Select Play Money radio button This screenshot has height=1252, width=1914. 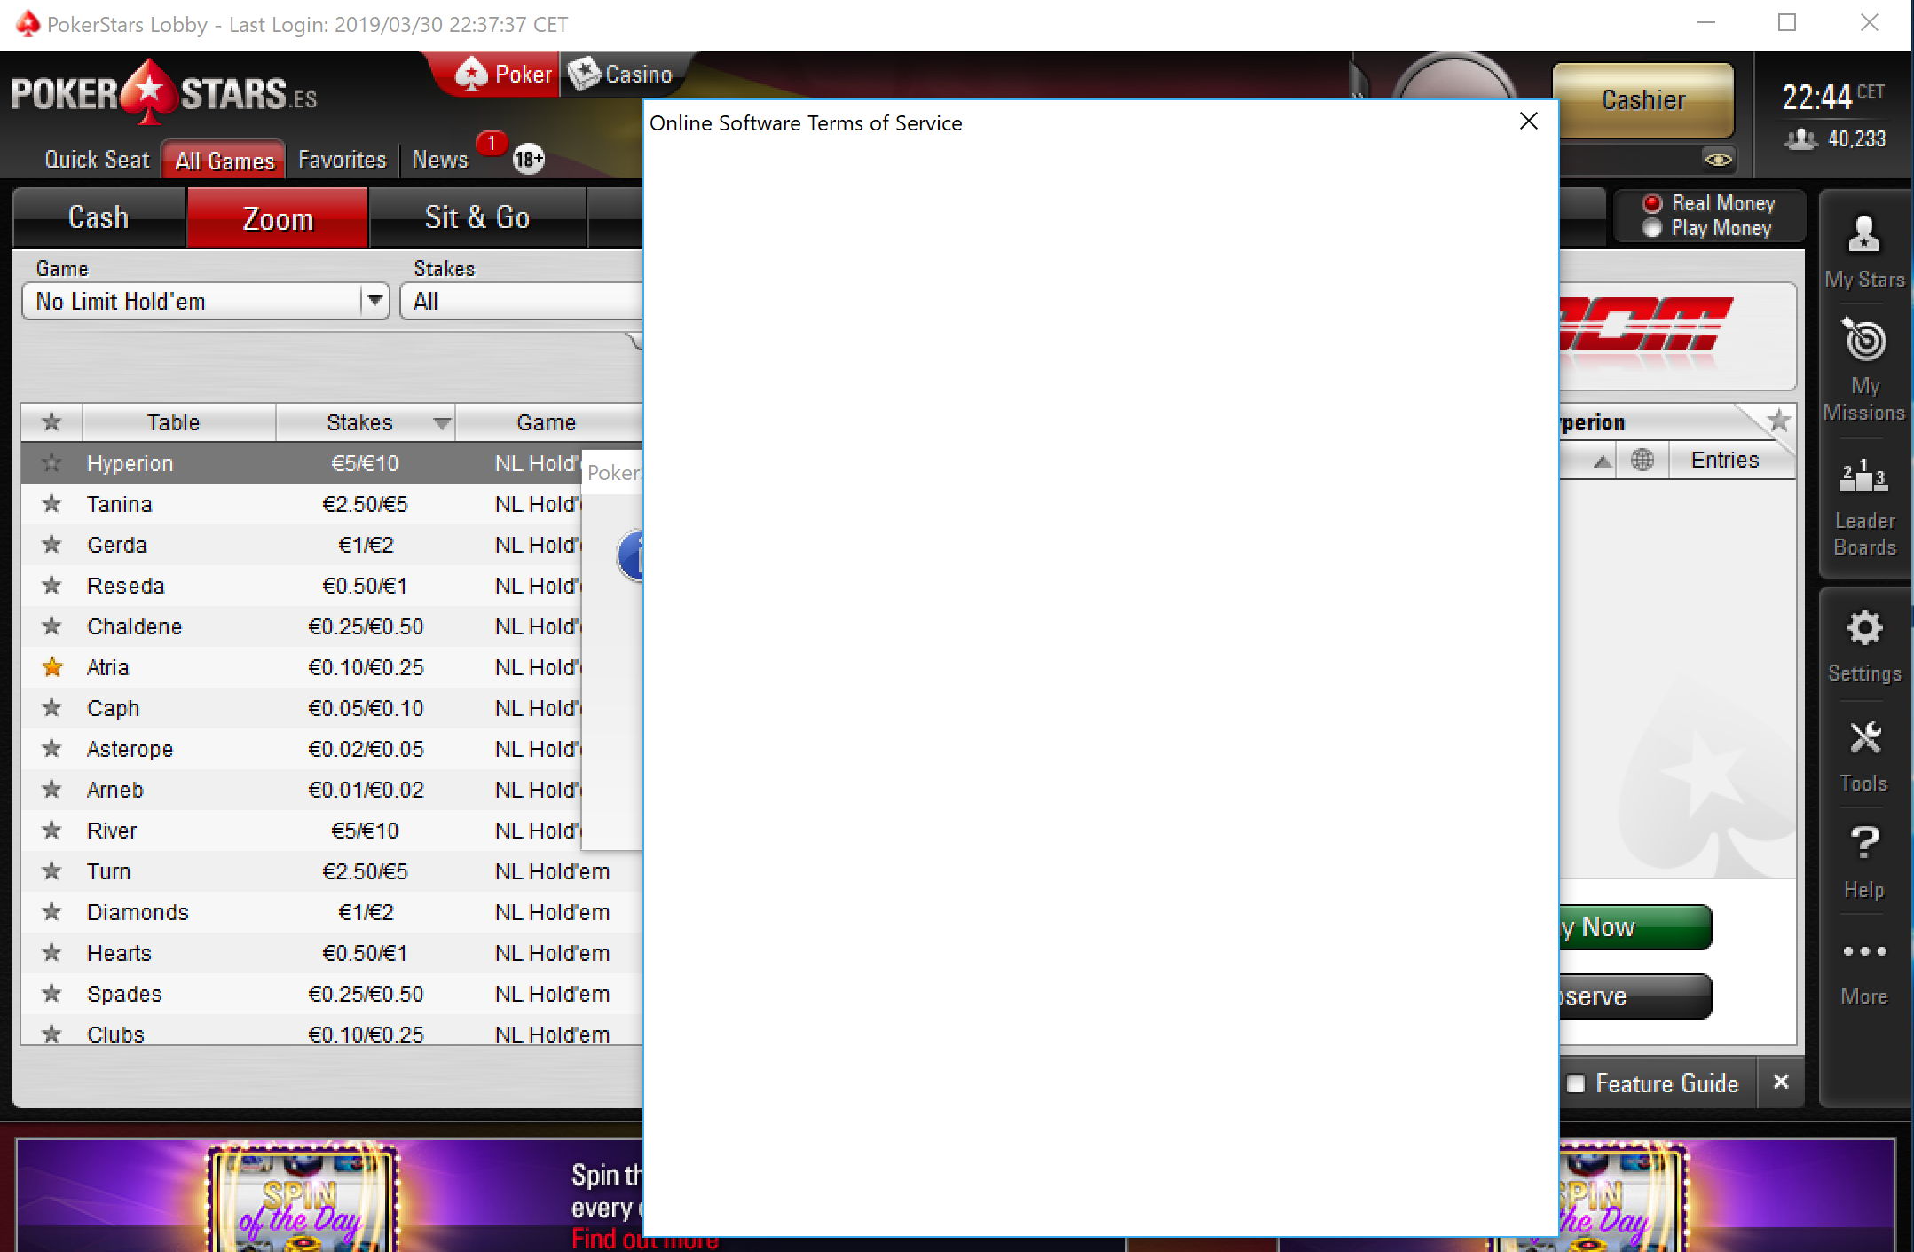[x=1651, y=228]
